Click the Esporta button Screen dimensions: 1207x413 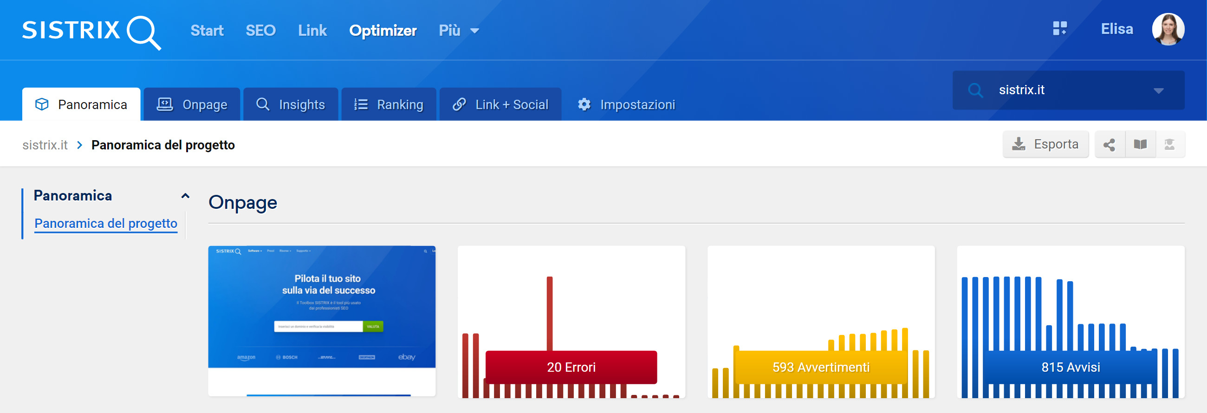tap(1045, 145)
